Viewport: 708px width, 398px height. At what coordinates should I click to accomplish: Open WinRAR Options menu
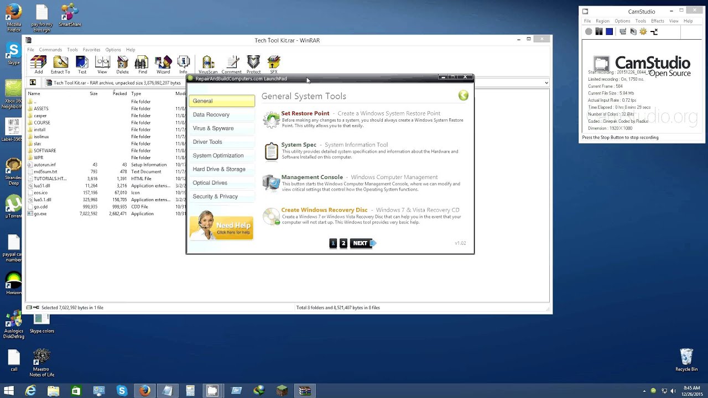[x=113, y=50]
